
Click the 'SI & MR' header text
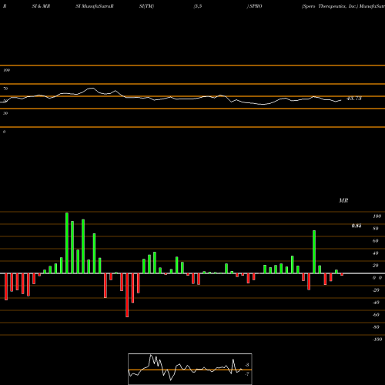pos(41,6)
